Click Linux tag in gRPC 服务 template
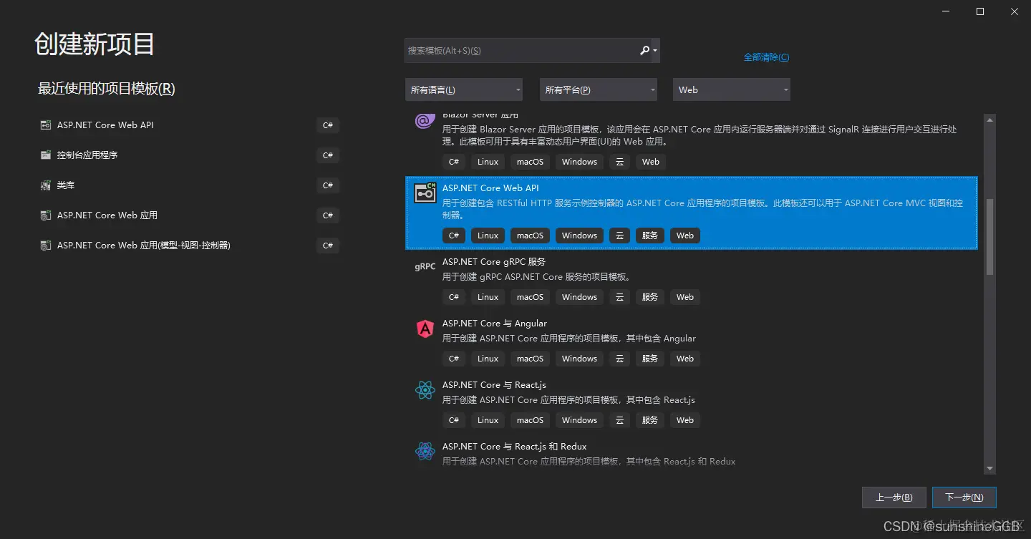This screenshot has width=1031, height=539. [x=488, y=297]
